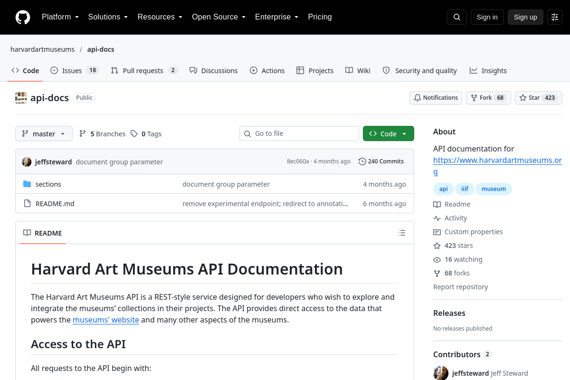The width and height of the screenshot is (570, 380).
Task: Expand the Platform menu
Action: coord(60,17)
